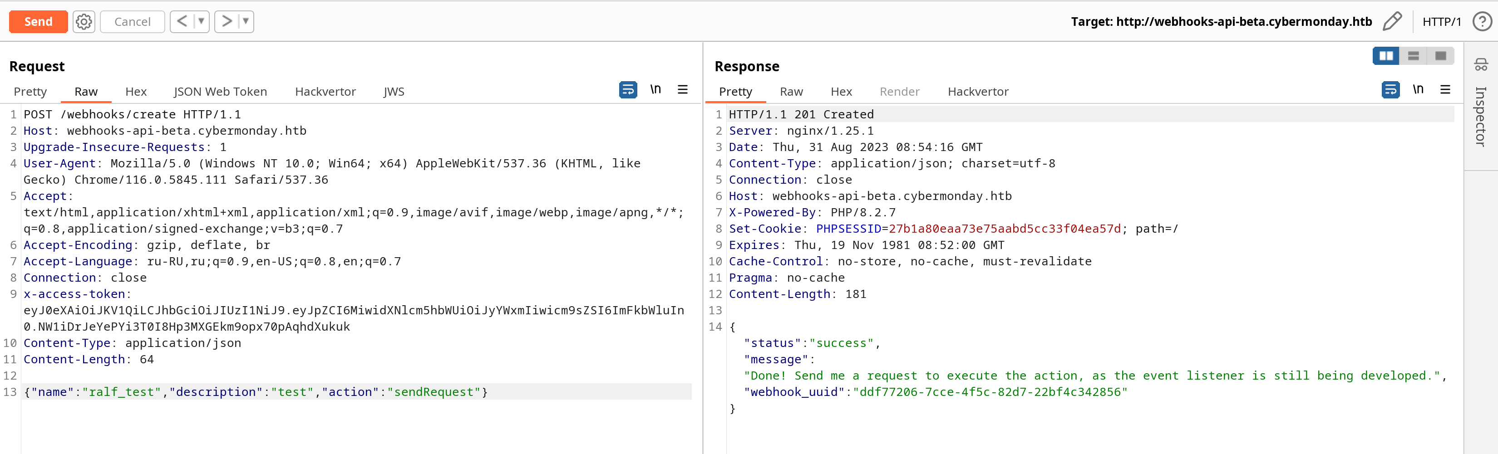1498x454 pixels.
Task: Go forward to next request in history
Action: point(227,21)
